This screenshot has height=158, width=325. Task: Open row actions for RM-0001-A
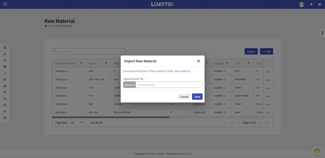268,72
